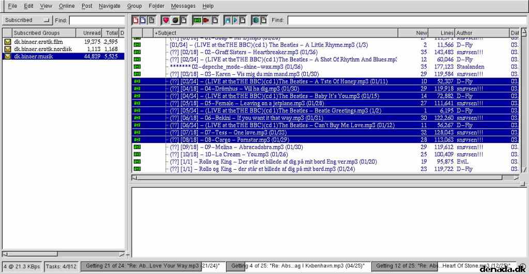The height and width of the screenshot is (274, 529).
Task: Toggle the unread articles filter (red page)
Action: 135,20
